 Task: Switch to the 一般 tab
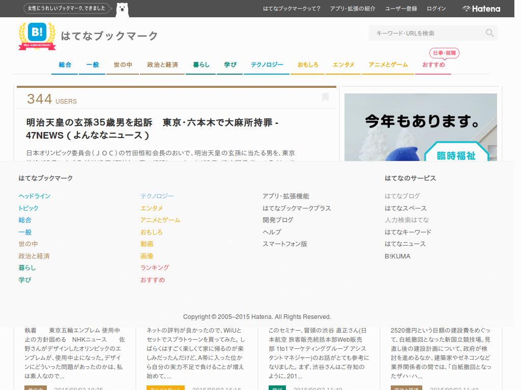[93, 64]
